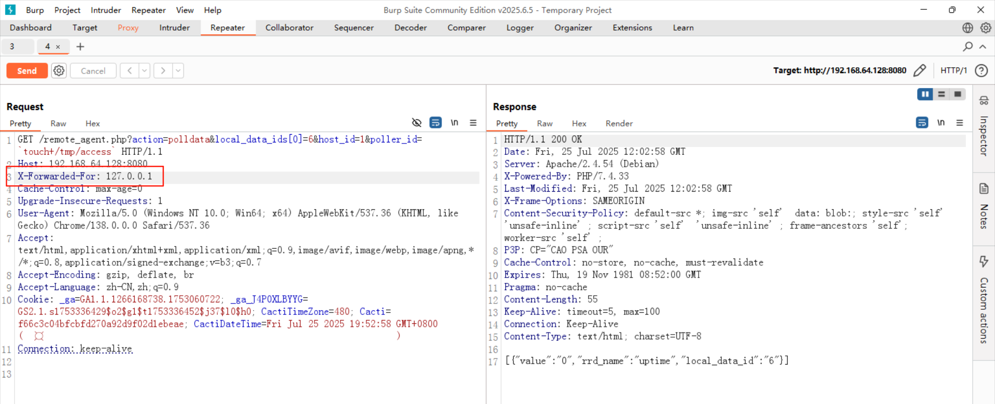Click the Burp Suite logo icon

tap(10, 10)
